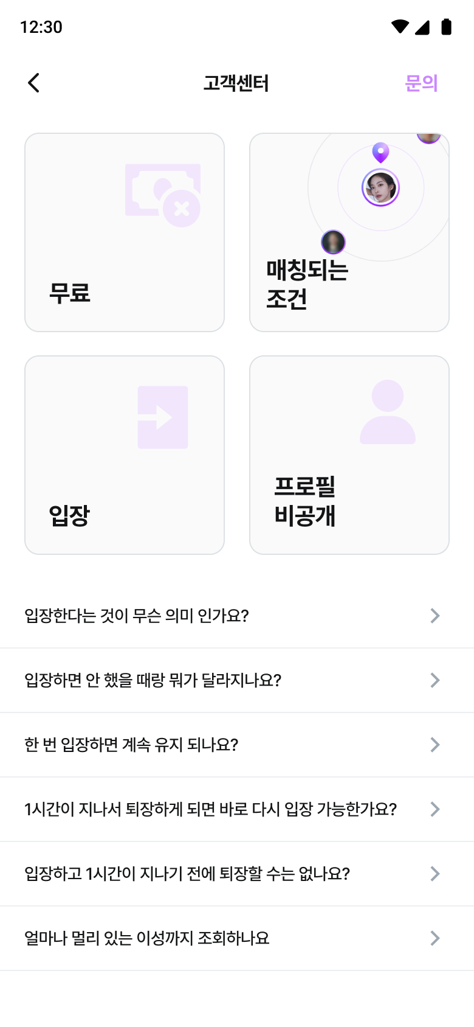Check battery icon in status bar
This screenshot has height=1027, width=474.
446,27
